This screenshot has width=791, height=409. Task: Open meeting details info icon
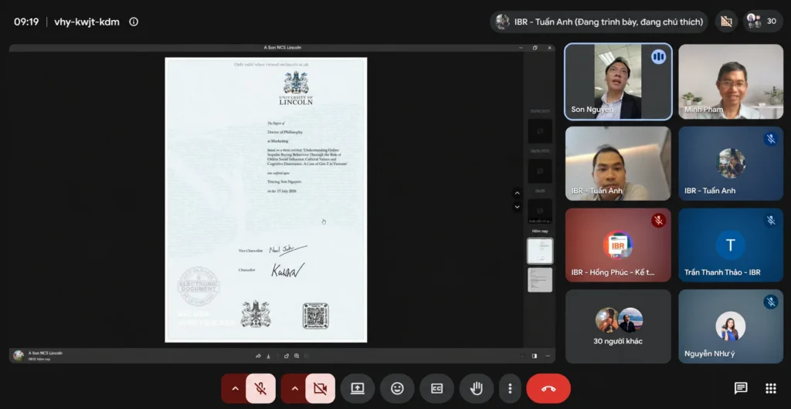(134, 22)
